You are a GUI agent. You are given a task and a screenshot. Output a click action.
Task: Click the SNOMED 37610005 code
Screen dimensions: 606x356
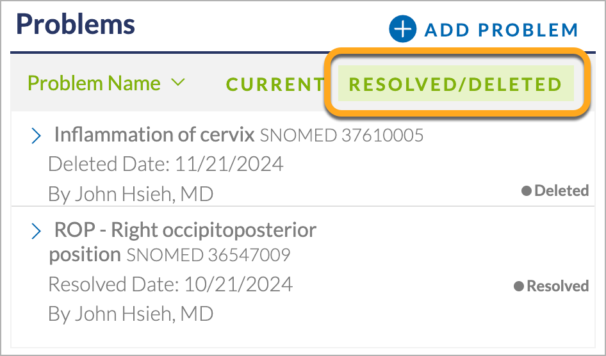(x=341, y=136)
